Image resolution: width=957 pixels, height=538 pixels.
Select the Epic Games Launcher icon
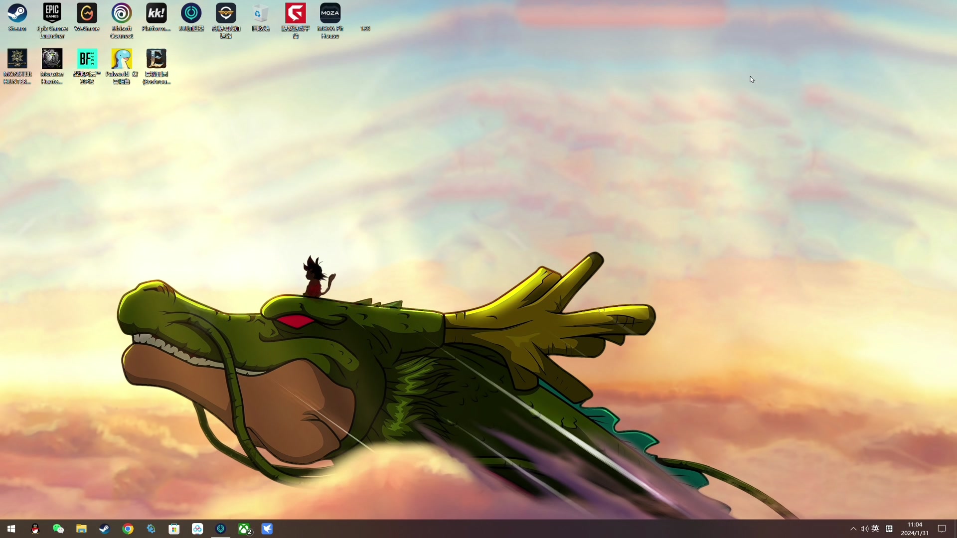[52, 13]
